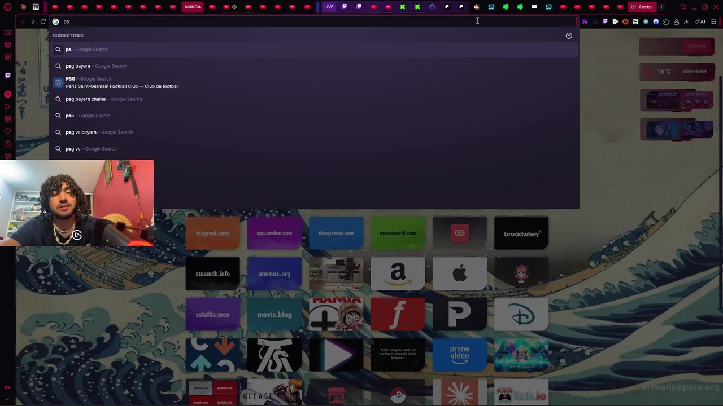Open the aternos.org speed dial tile
This screenshot has width=723, height=406.
(275, 273)
